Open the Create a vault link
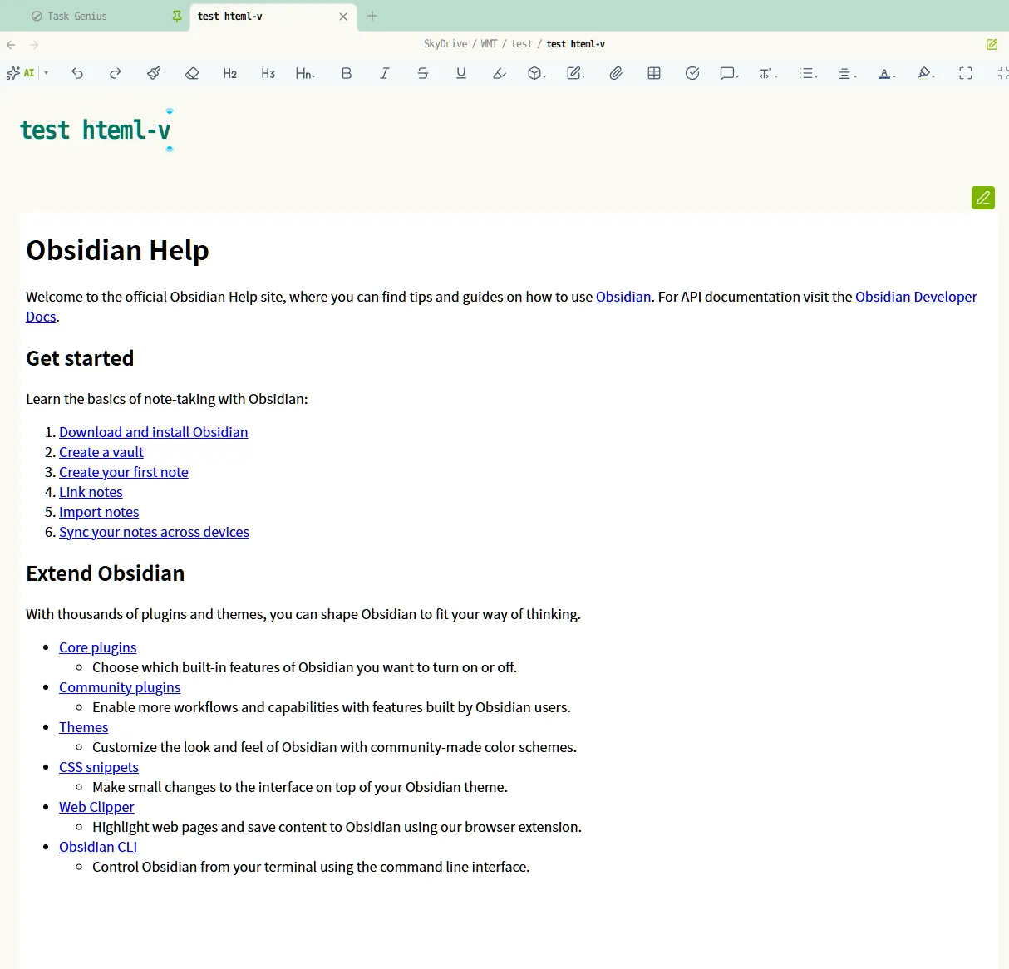 [x=101, y=452]
